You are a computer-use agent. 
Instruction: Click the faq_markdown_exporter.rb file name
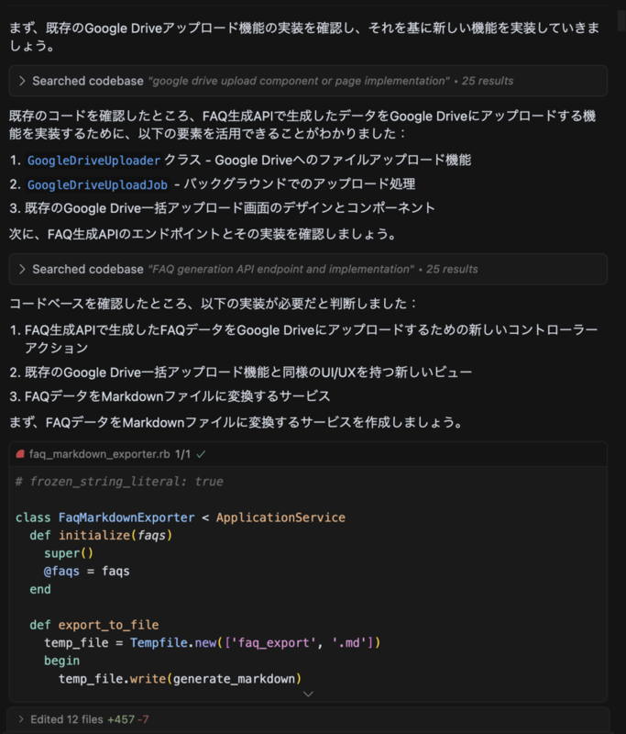point(99,454)
